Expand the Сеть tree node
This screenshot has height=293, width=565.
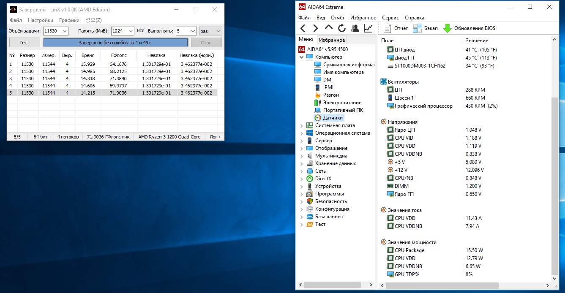coord(301,171)
